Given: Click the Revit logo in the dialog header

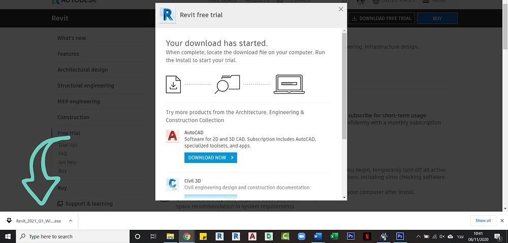Looking at the screenshot, I should (x=168, y=15).
